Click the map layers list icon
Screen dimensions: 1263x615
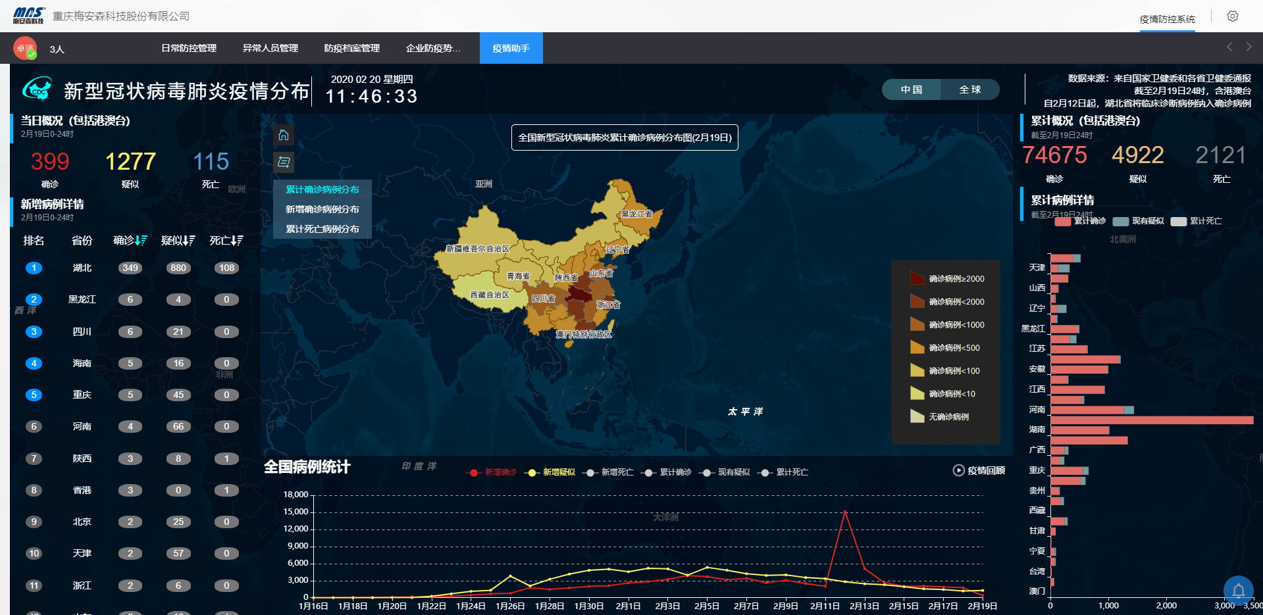coord(284,162)
